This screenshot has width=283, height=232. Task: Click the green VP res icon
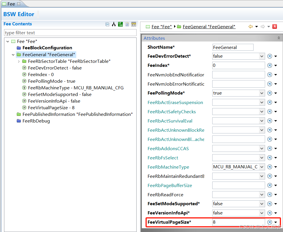tap(120, 24)
